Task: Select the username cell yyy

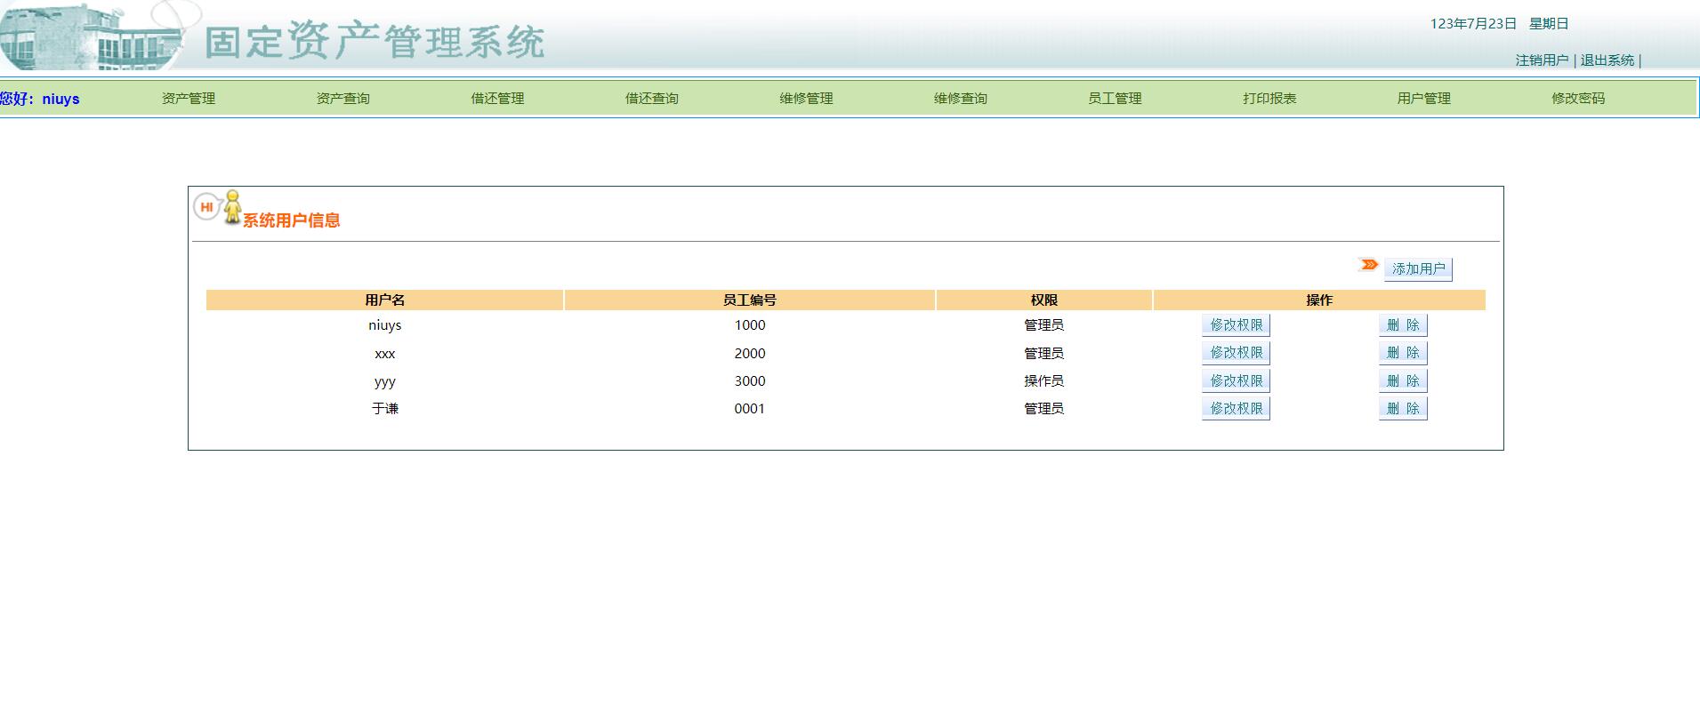Action: 384,381
